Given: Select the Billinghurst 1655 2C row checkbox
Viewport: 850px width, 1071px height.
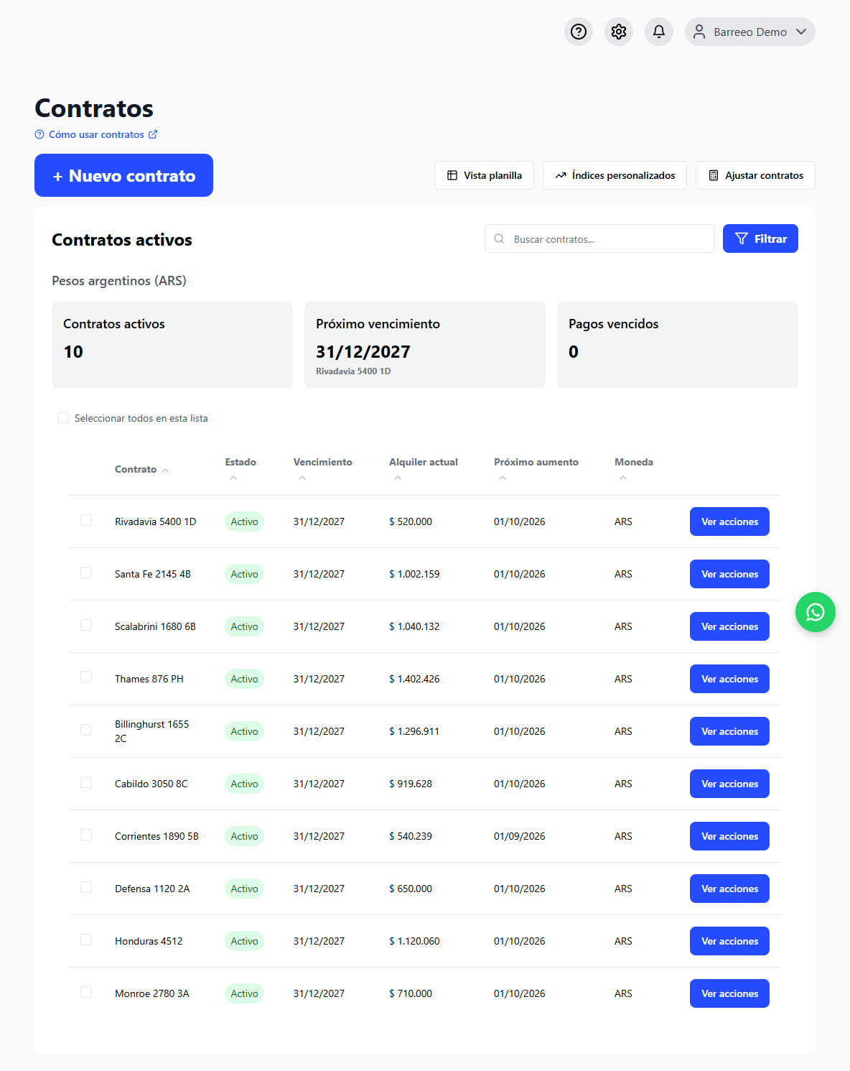Looking at the screenshot, I should 86,730.
